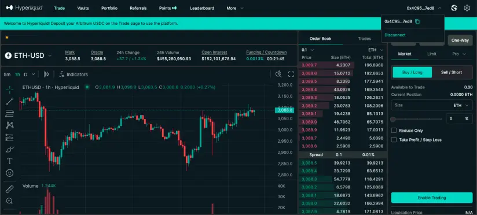This screenshot has height=215, width=477.
Task: Open the Referrals page
Action: click(x=138, y=8)
